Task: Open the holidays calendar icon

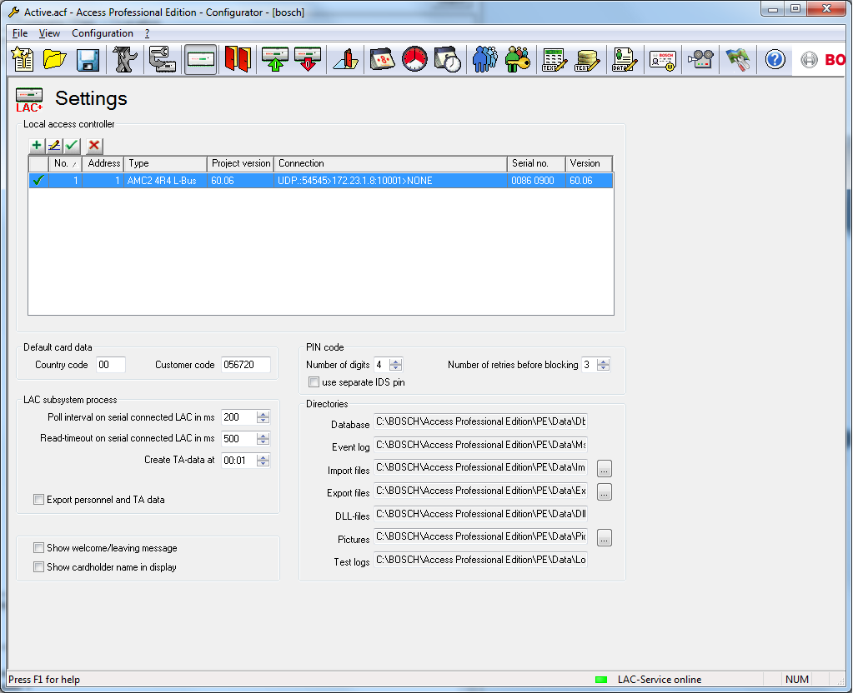Action: (x=383, y=59)
